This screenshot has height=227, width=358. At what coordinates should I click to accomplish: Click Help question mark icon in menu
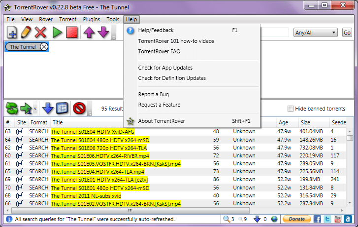tap(130, 30)
